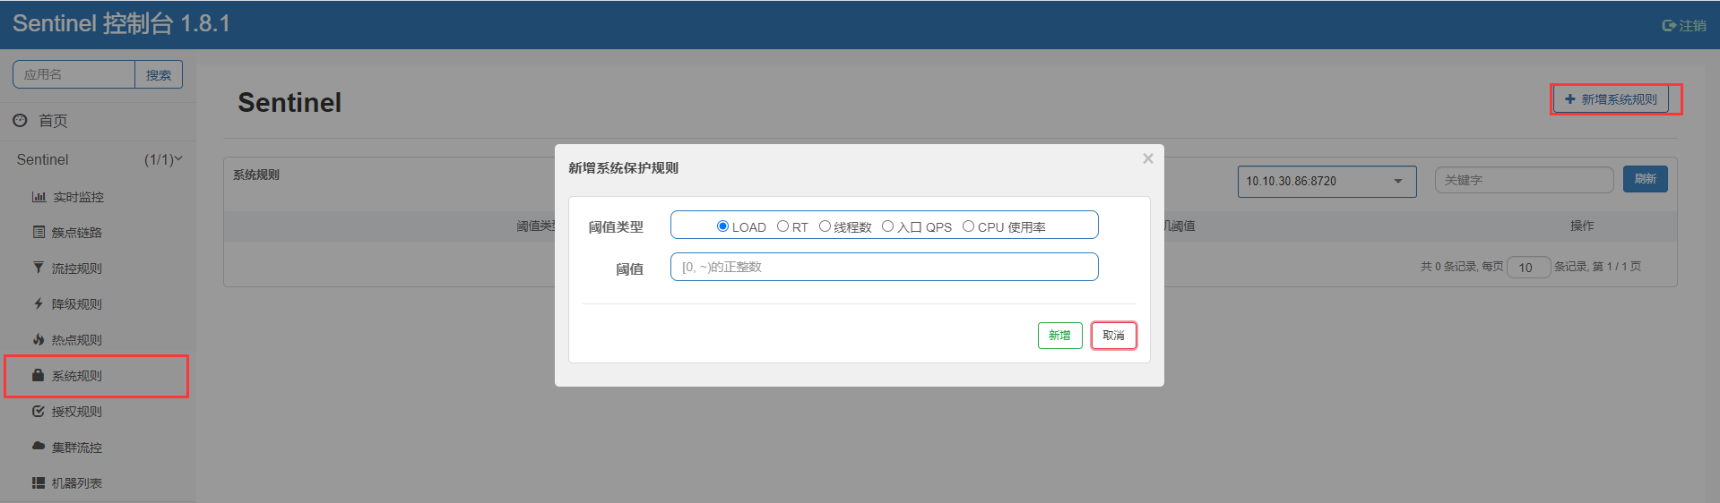Screen dimensions: 1720x503
Task: Click the 关键字 keyword search field
Action: 1524,180
